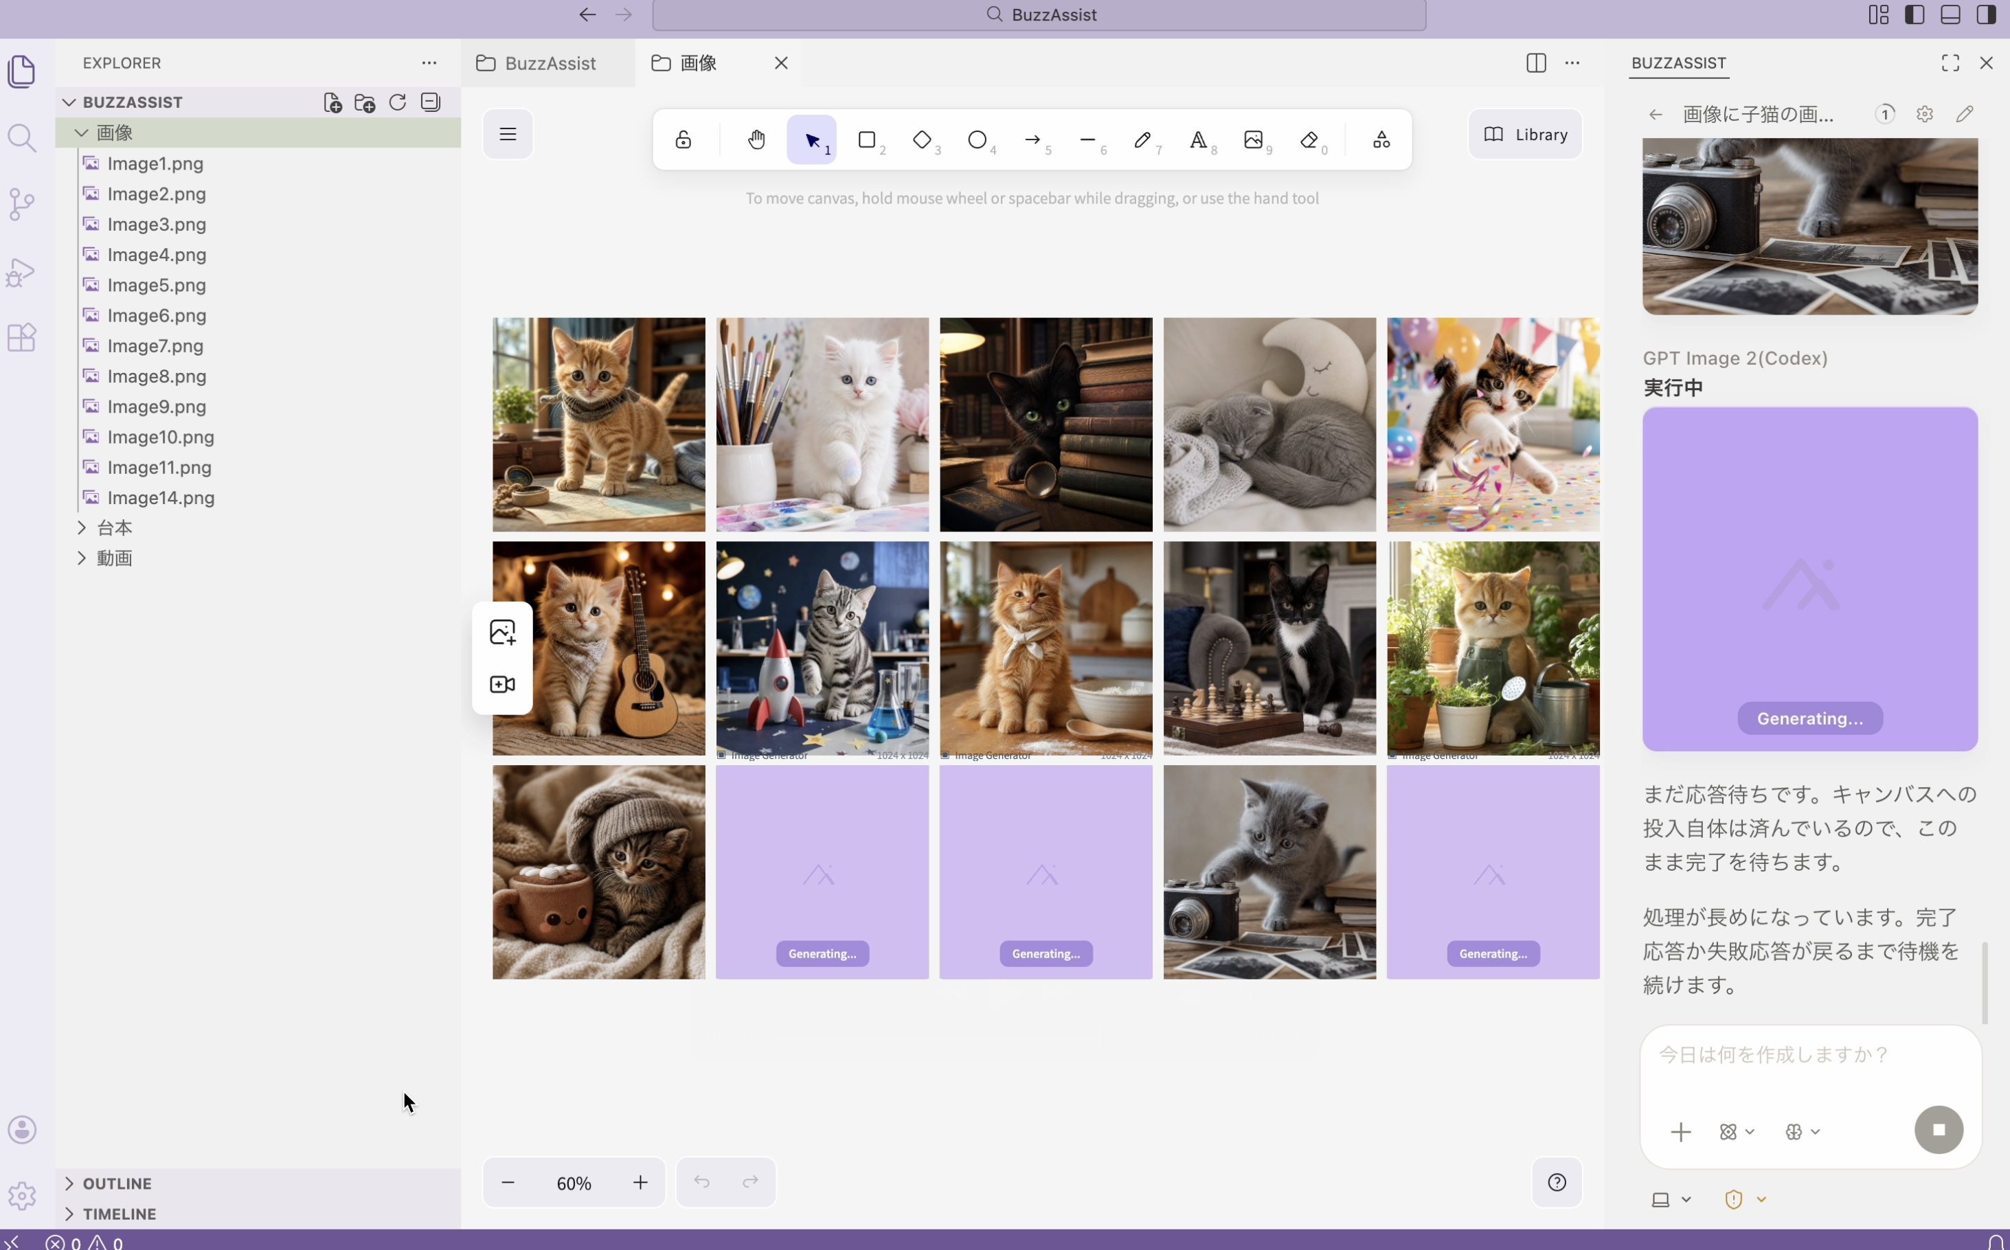The image size is (2010, 1250).
Task: Open the Search view in activity bar
Action: pyautogui.click(x=21, y=138)
